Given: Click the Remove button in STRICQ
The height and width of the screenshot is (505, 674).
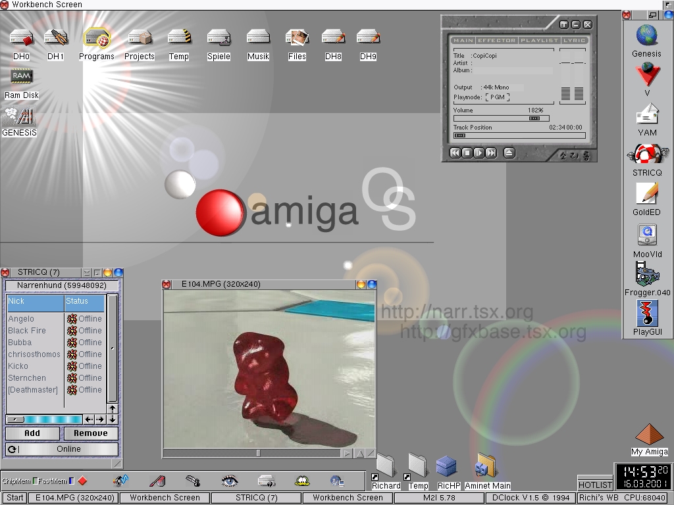Looking at the screenshot, I should click(91, 433).
